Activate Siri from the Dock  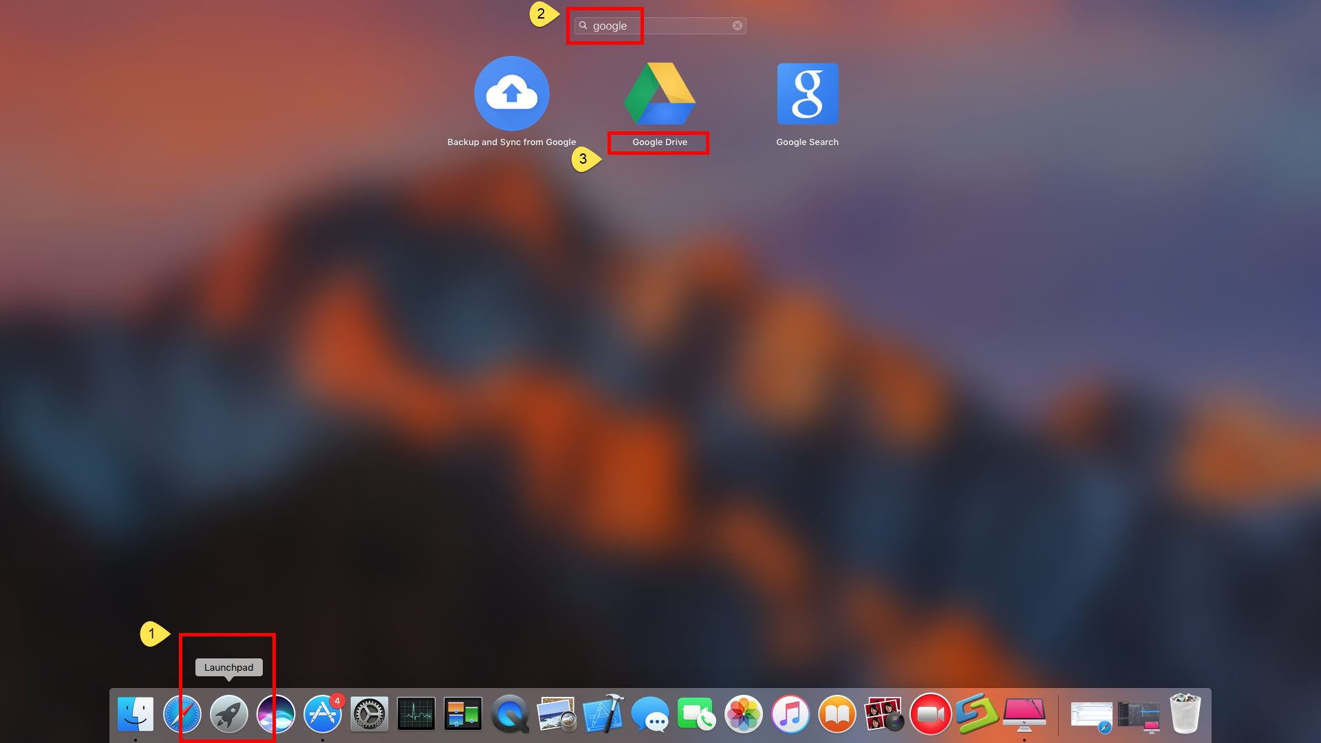point(275,714)
